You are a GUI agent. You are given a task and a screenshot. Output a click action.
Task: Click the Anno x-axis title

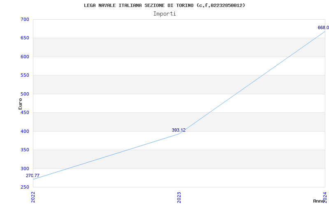[x=319, y=201]
